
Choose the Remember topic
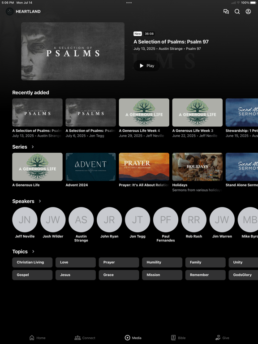pos(205,275)
